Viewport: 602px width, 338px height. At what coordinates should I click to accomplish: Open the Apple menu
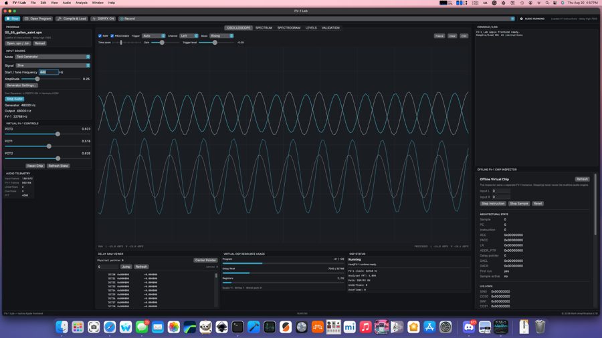pyautogui.click(x=6, y=3)
